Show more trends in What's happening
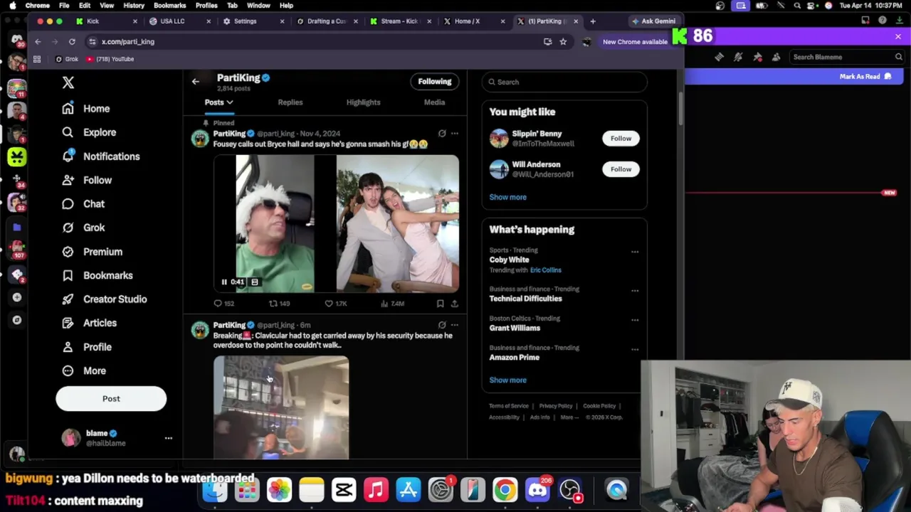Viewport: 911px width, 512px height. [508, 380]
